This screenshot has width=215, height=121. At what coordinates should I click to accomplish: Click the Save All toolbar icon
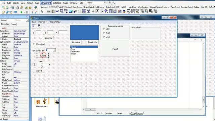[x=18, y=7]
